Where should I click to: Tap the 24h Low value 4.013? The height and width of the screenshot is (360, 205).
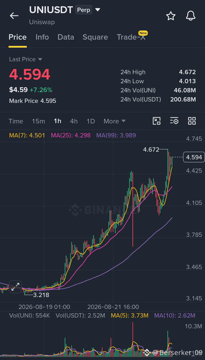click(x=187, y=81)
